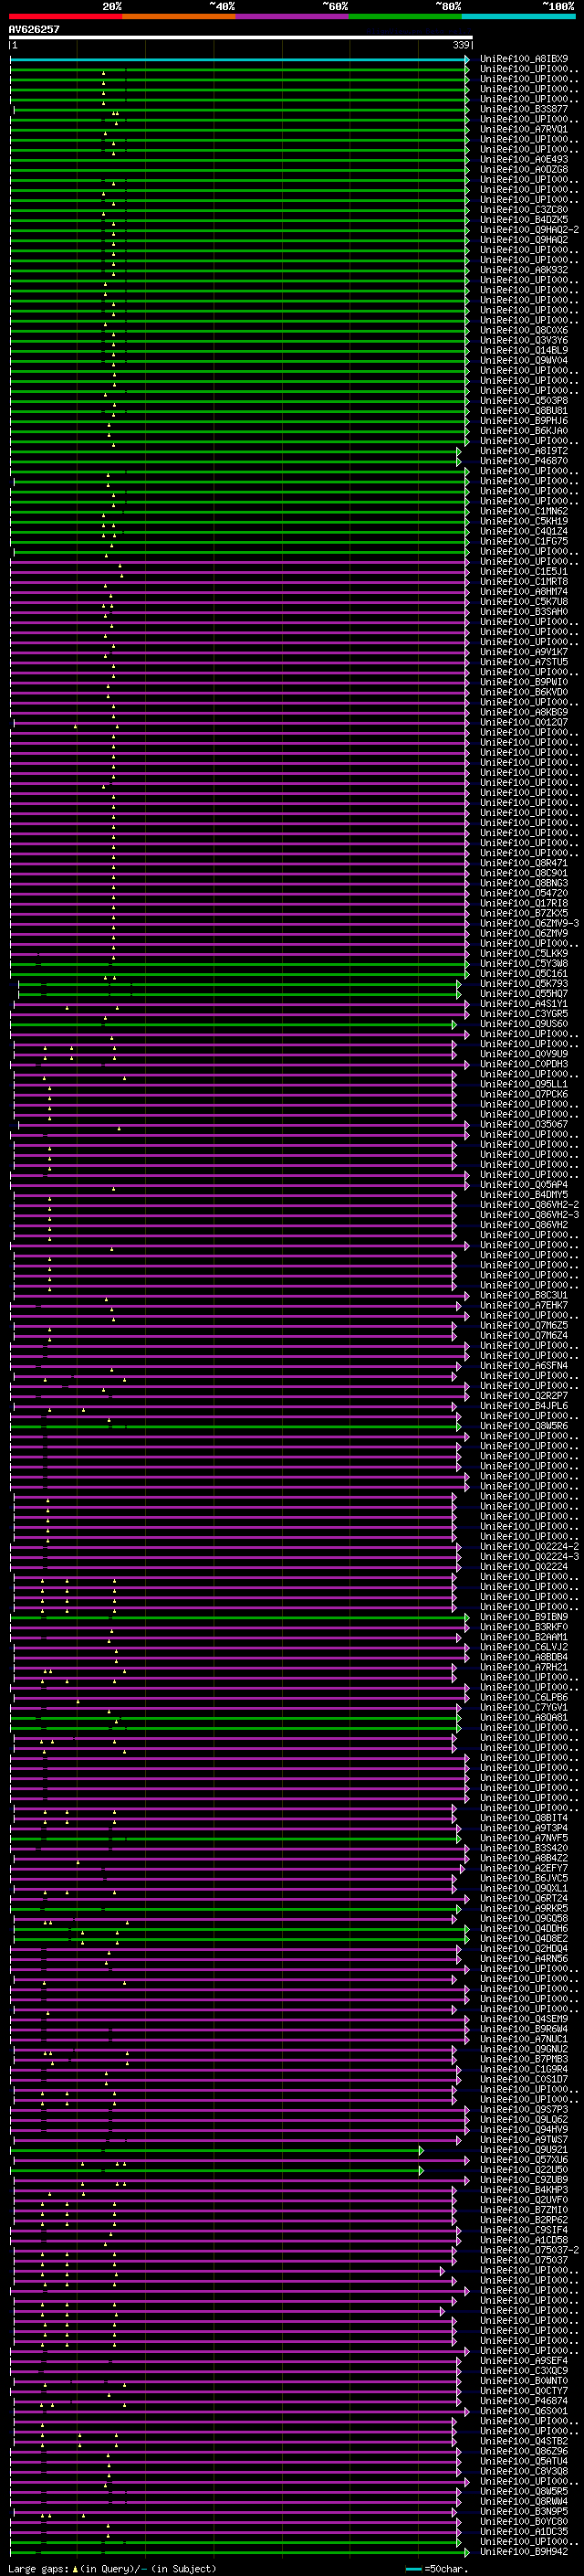Open hit UniRef100_A7RVQ1

524,129
